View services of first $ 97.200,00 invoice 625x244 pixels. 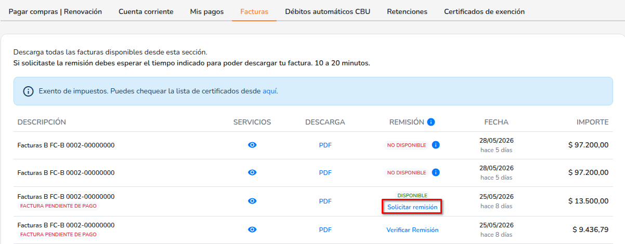(252, 145)
